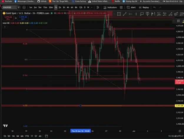Switch to the 3h timeframe
Viewport: 184px width, 139px height.
(64, 7)
